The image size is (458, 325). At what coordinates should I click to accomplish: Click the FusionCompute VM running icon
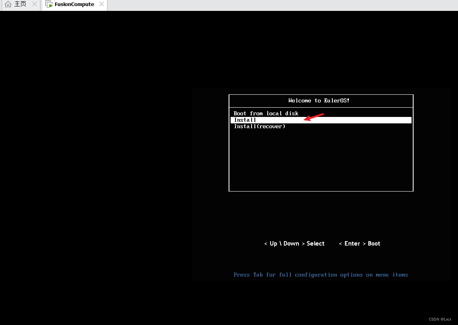(49, 4)
